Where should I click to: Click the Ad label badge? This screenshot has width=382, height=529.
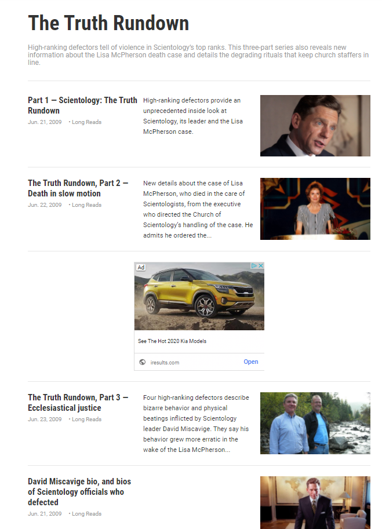point(141,267)
